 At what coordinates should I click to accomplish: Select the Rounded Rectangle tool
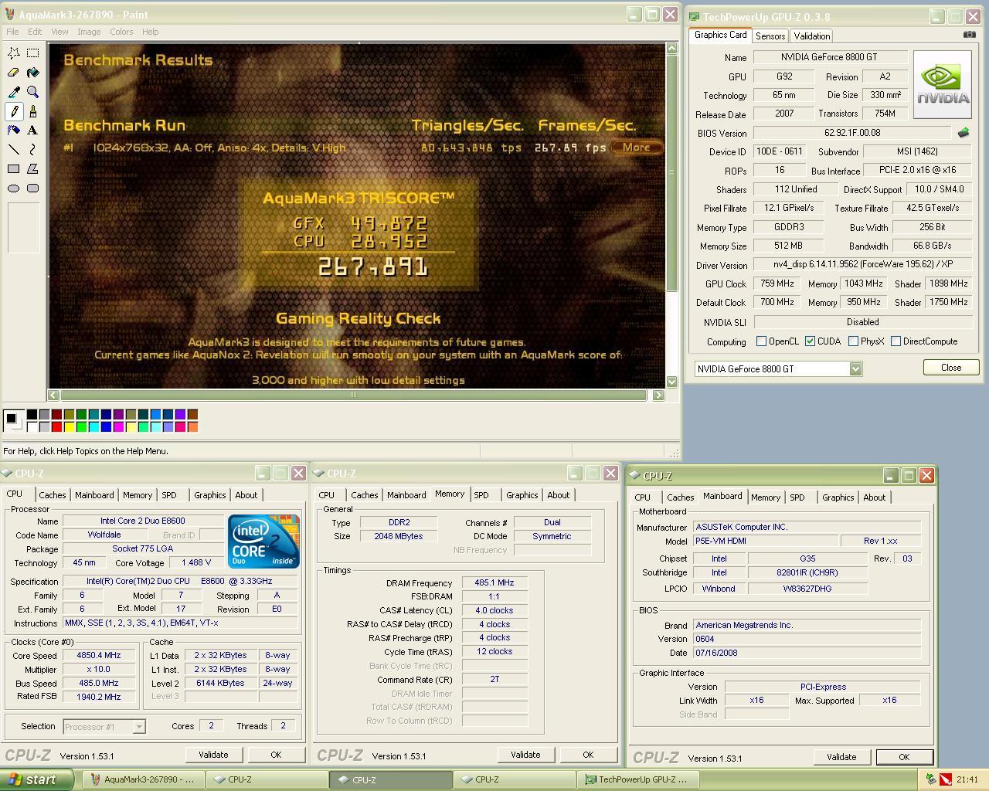[x=32, y=188]
